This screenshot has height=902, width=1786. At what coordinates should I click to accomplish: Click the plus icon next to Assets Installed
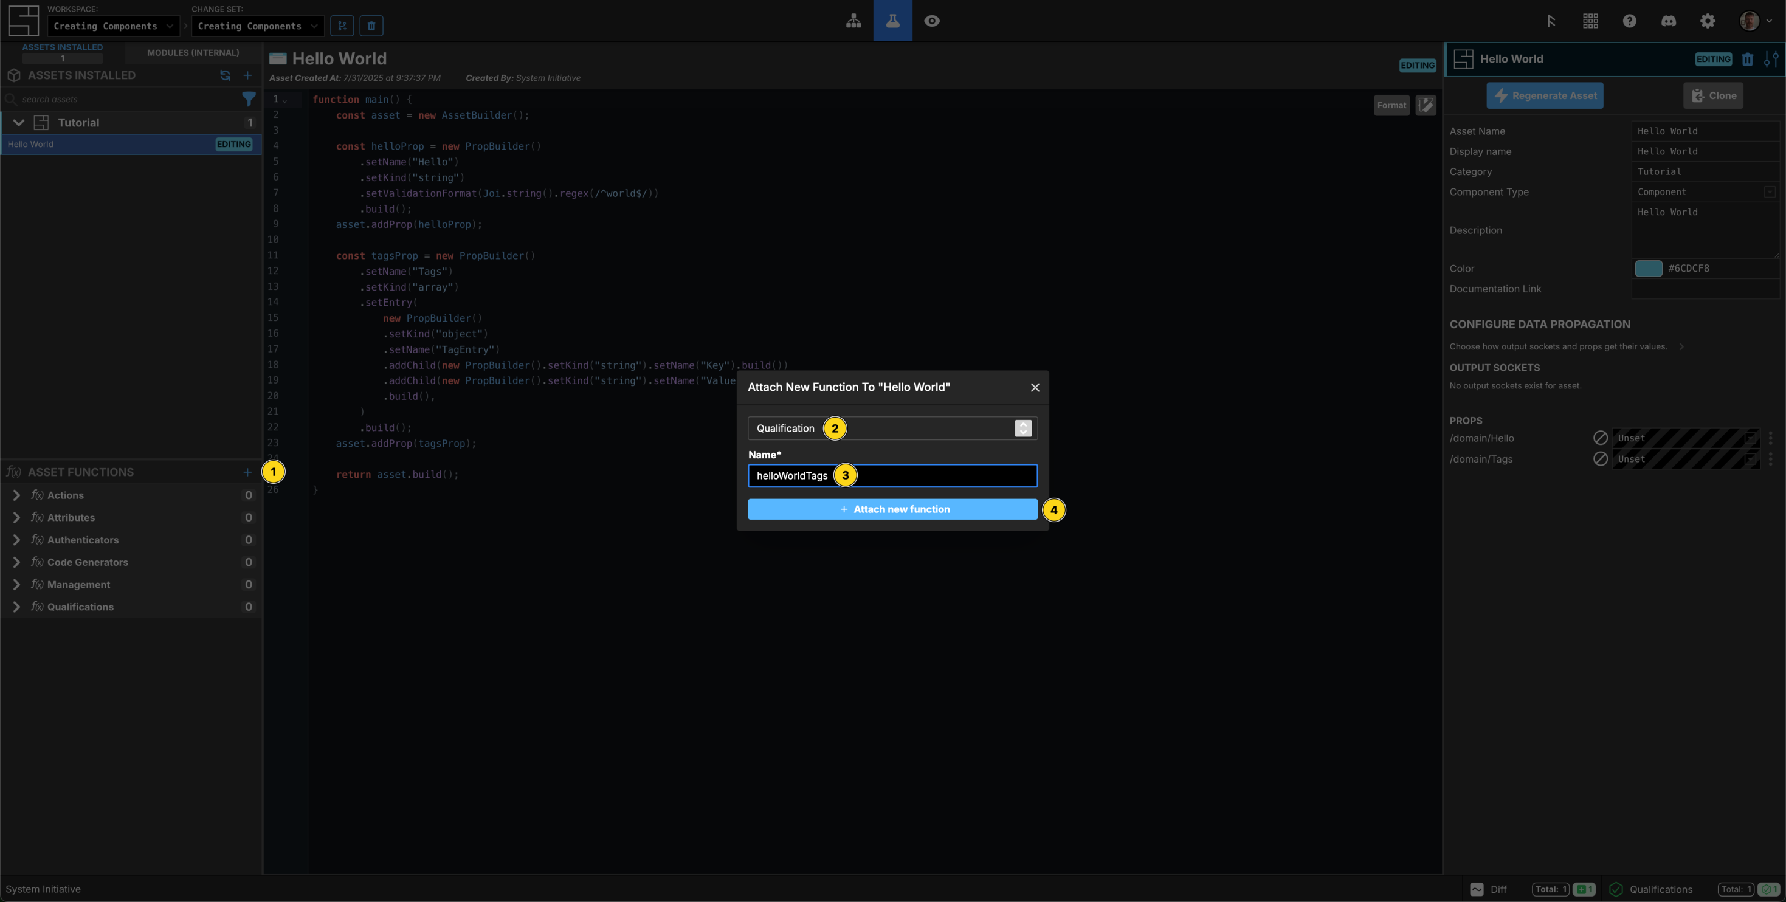pyautogui.click(x=247, y=75)
